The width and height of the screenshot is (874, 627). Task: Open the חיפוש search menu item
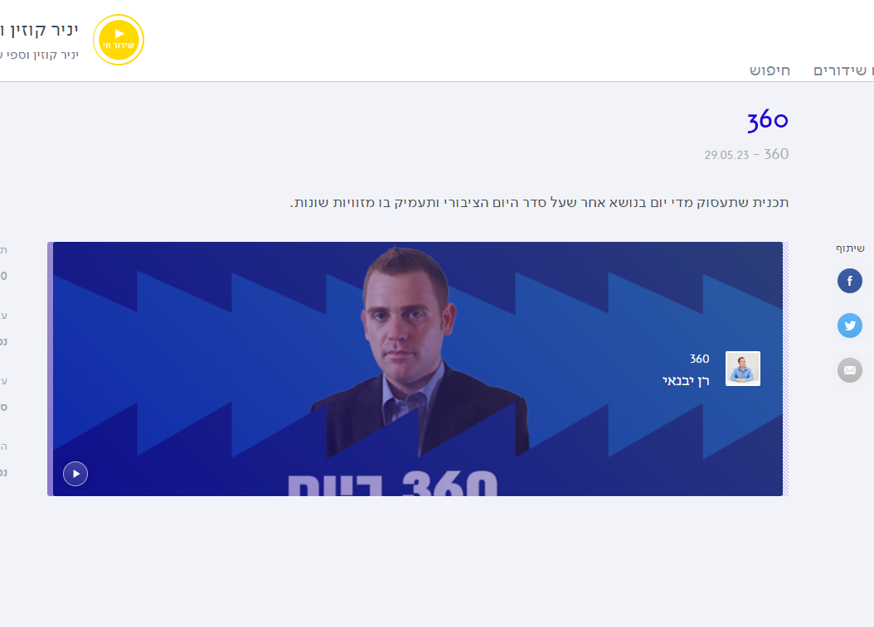click(770, 70)
